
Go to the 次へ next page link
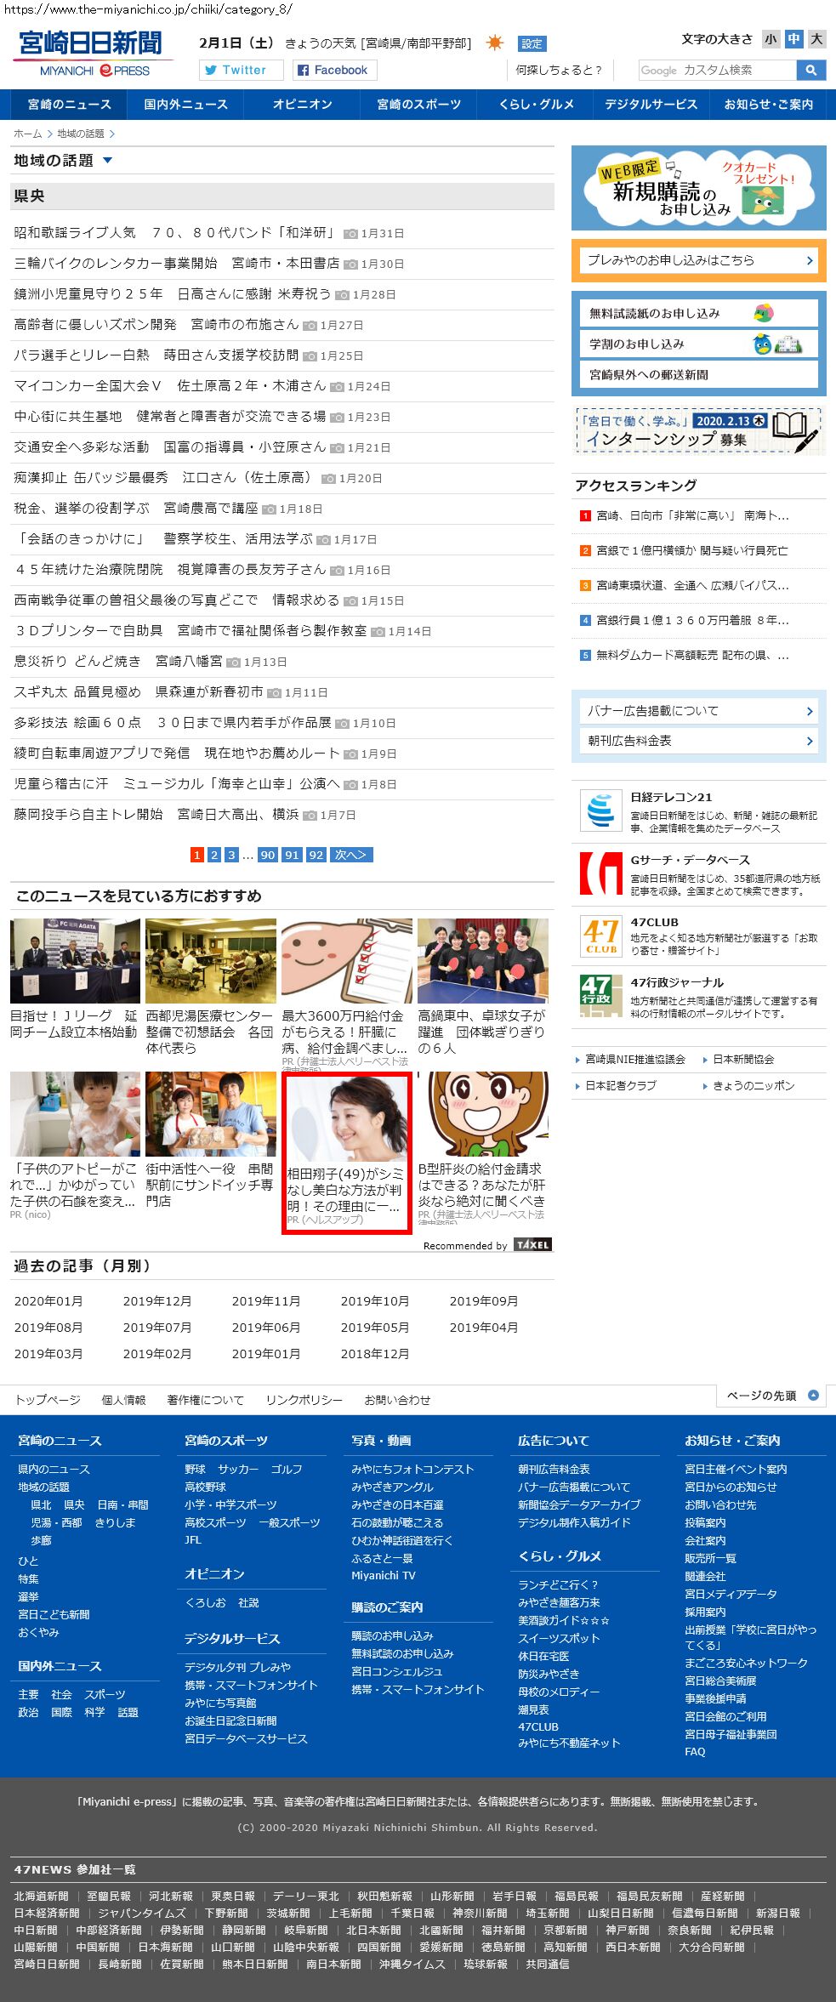click(350, 855)
